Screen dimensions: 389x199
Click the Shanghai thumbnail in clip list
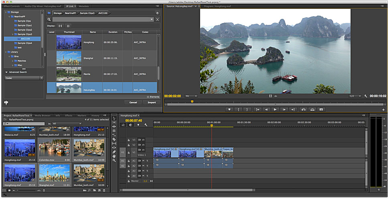pyautogui.click(x=69, y=58)
